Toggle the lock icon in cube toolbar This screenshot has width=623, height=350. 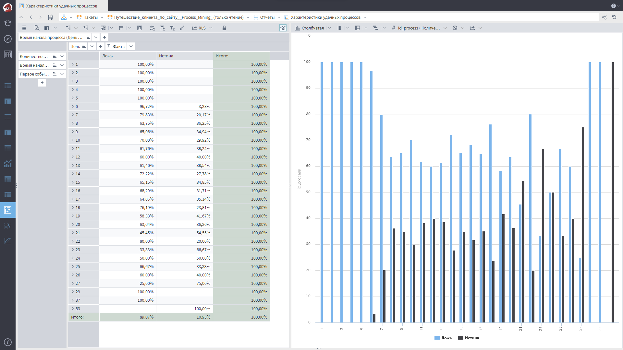click(x=224, y=28)
